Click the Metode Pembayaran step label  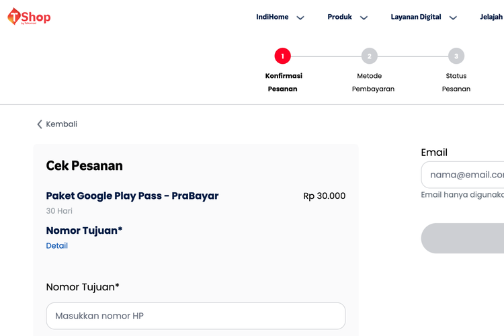tap(373, 82)
